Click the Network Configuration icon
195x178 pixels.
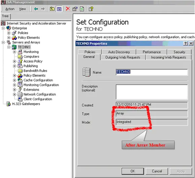point(20,94)
